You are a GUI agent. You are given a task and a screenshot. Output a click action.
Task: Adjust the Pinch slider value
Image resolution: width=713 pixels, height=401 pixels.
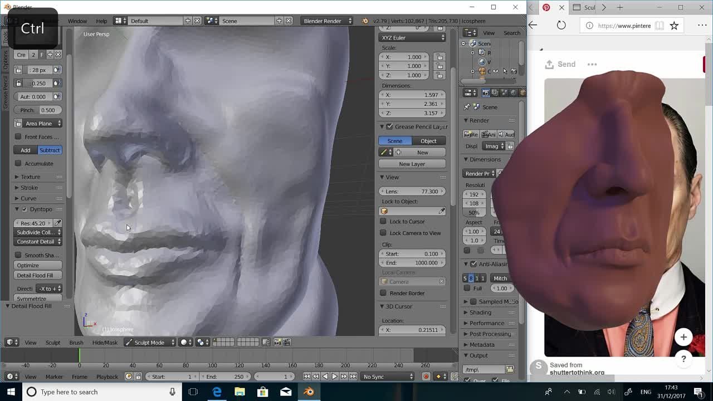[37, 110]
